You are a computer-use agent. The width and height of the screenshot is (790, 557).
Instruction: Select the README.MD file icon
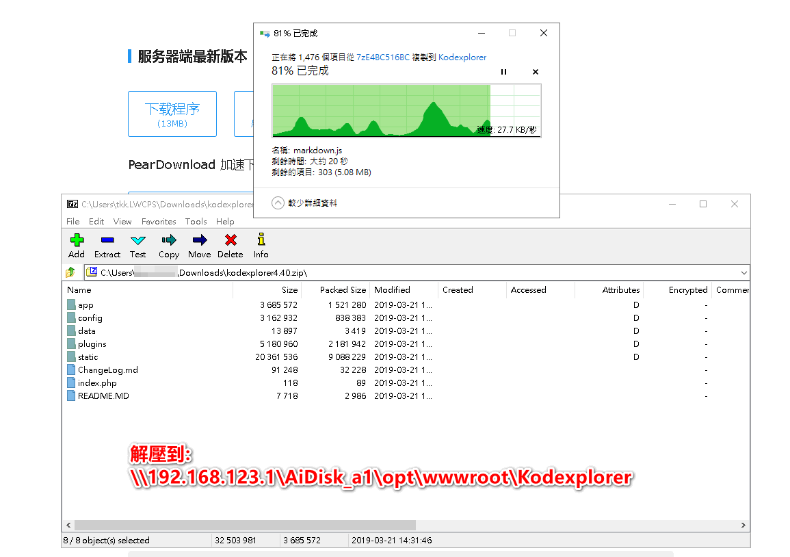pos(71,396)
